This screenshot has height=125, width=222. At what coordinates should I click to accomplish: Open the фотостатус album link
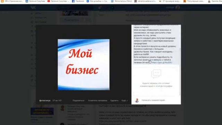coord(45,100)
